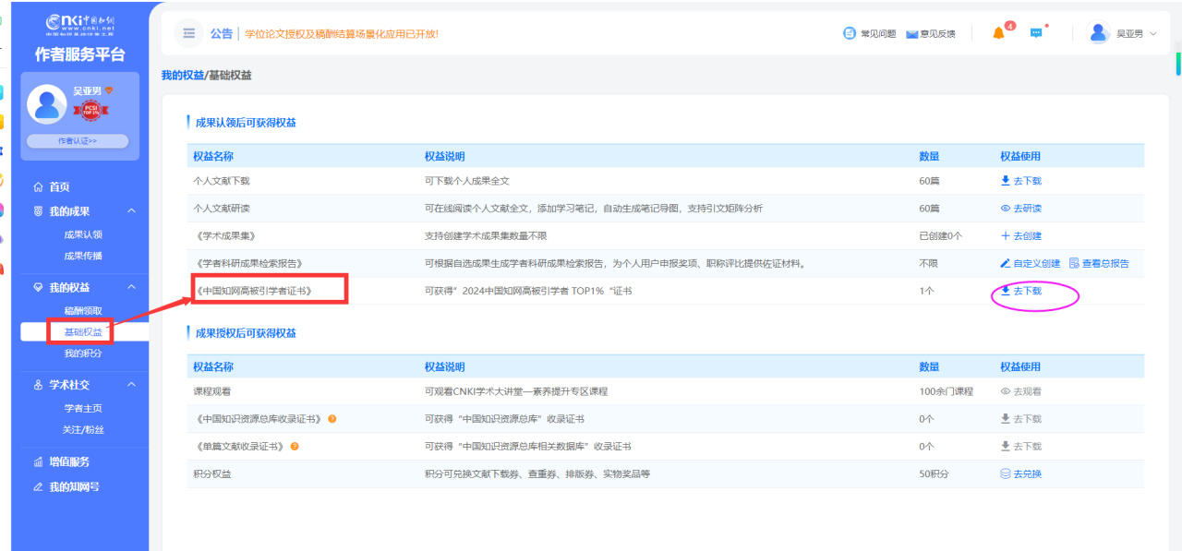Click the 意见反馈 envelope icon
Viewport: 1182px width, 551px height.
911,34
